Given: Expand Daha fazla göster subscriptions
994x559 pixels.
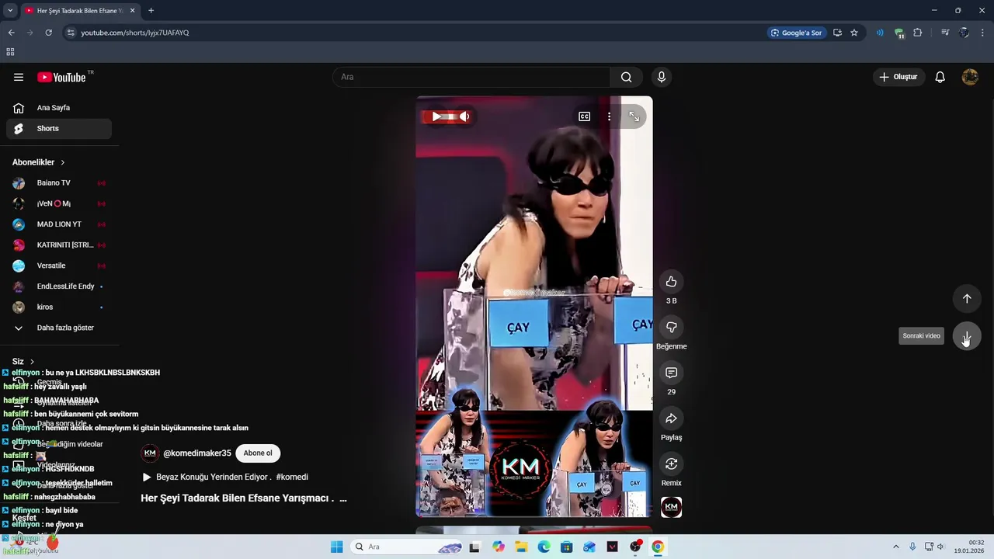Looking at the screenshot, I should [59, 328].
